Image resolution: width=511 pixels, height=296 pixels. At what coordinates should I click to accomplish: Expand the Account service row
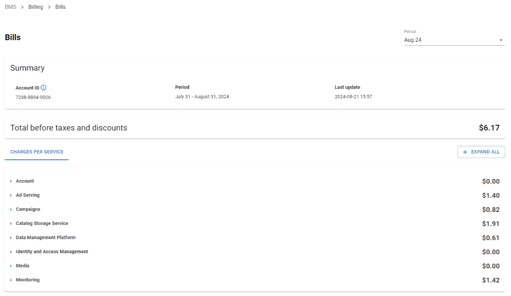click(25, 181)
